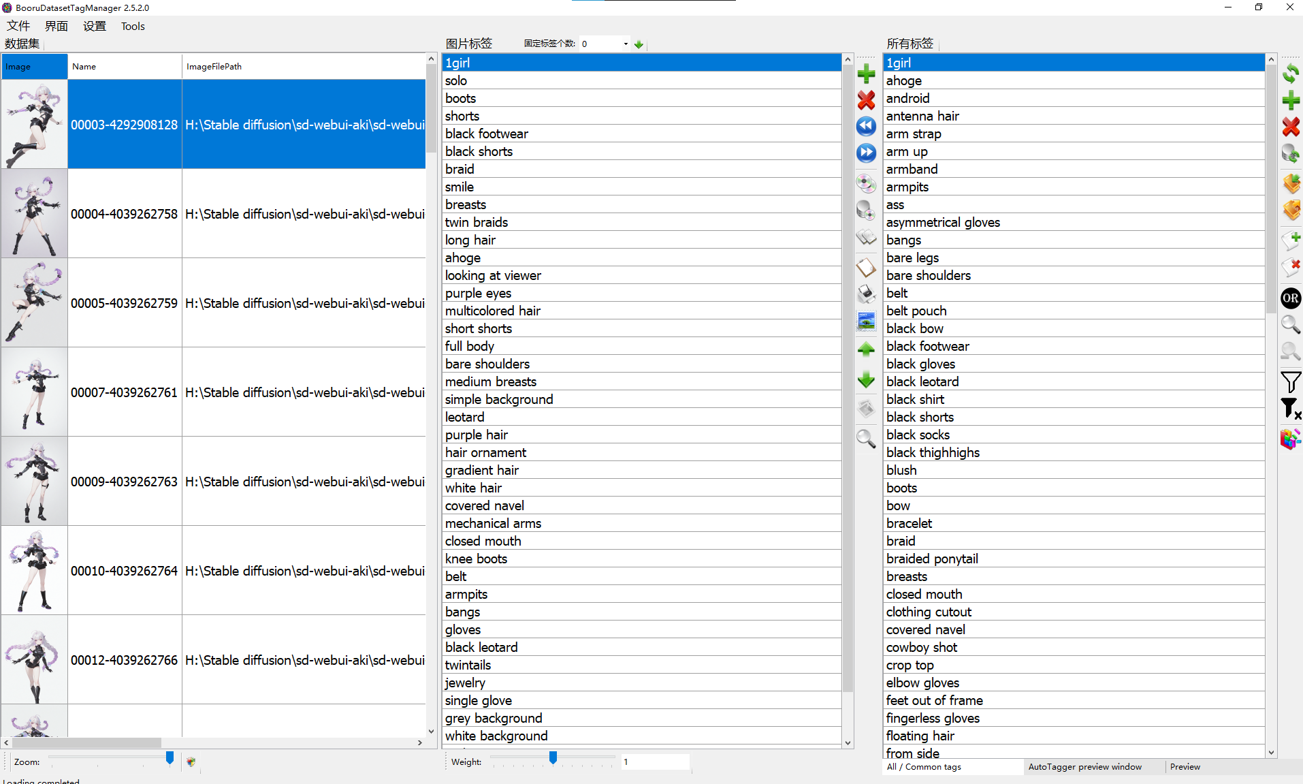Click the landscape picture icon in tag toolbar

[866, 321]
